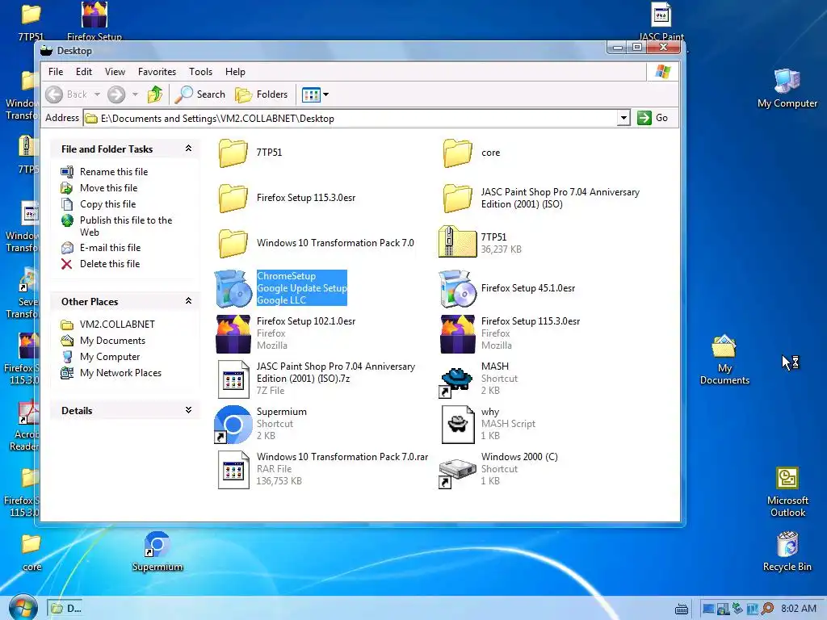This screenshot has width=827, height=620.
Task: Open the Address bar dropdown list
Action: [x=623, y=118]
